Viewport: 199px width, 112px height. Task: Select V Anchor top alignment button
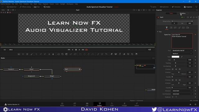pyautogui.click(x=173, y=69)
